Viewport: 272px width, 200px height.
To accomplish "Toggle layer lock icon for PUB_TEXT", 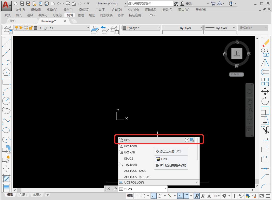I will click(31, 28).
